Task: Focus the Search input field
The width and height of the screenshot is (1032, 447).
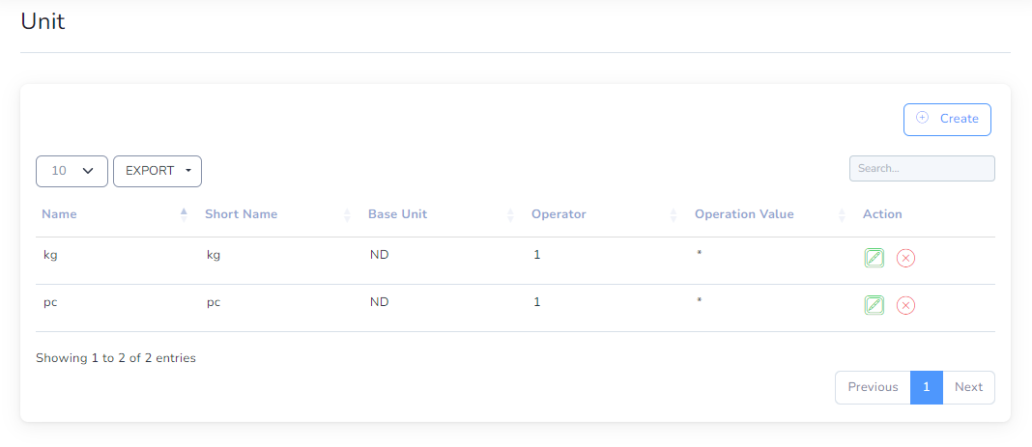Action: point(922,168)
